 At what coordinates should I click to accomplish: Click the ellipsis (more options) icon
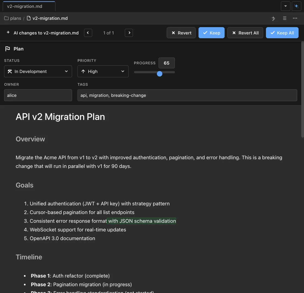[295, 18]
